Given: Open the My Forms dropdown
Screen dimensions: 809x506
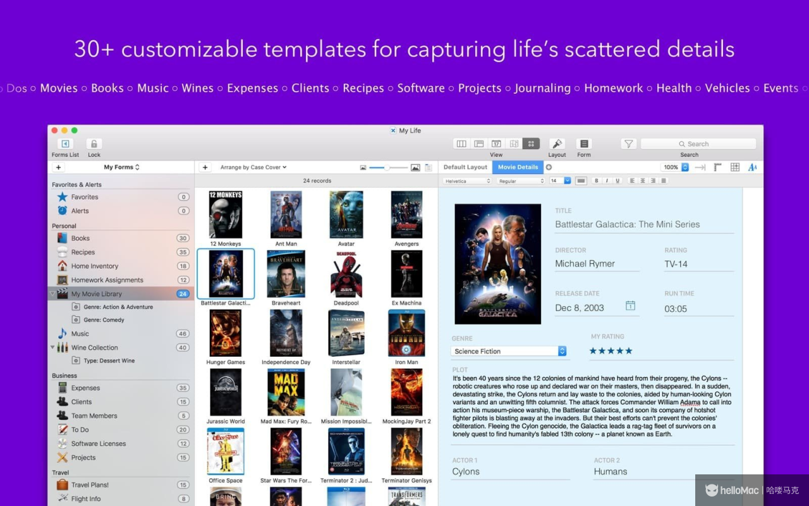Looking at the screenshot, I should coord(121,168).
